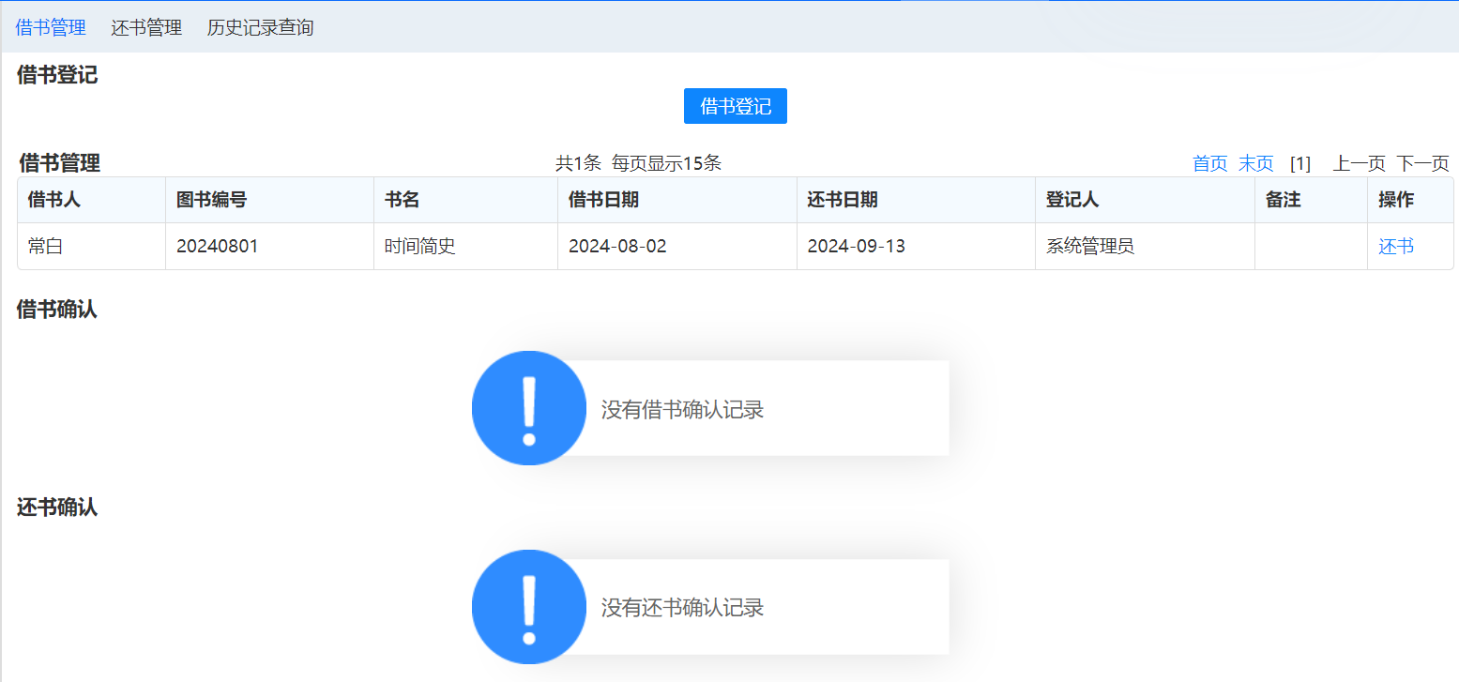The image size is (1459, 682).
Task: Switch to the 借书管理 tab
Action: coord(51,27)
